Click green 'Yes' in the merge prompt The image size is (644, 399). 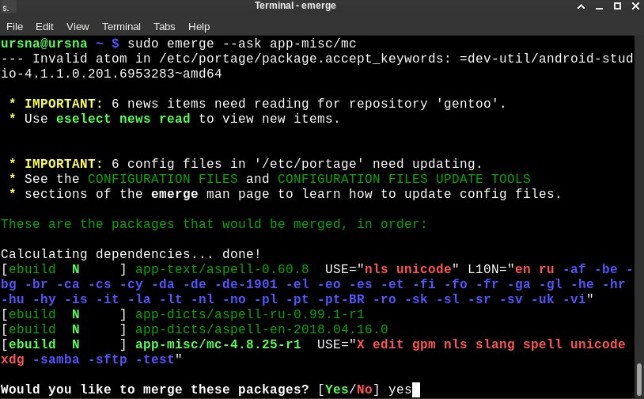(337, 389)
